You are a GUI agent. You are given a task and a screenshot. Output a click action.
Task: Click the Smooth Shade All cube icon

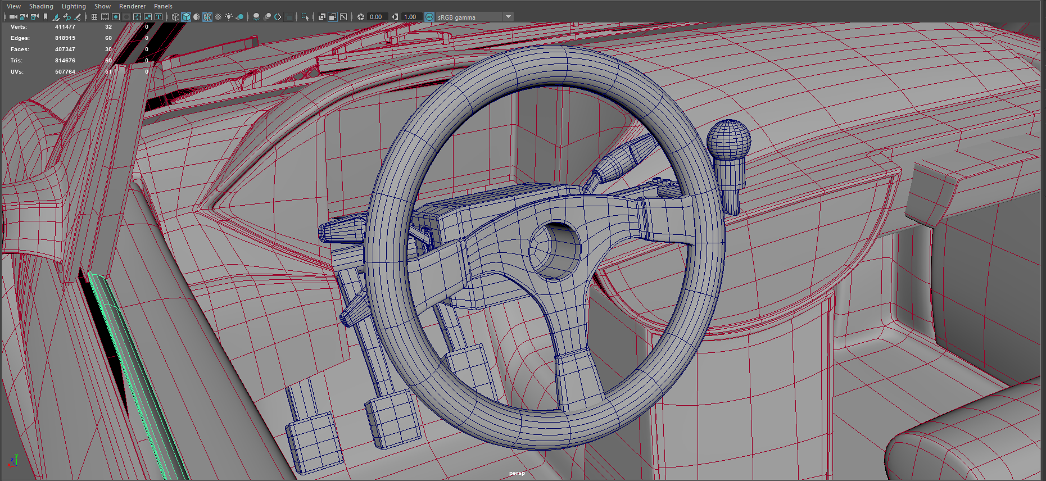[x=186, y=17]
